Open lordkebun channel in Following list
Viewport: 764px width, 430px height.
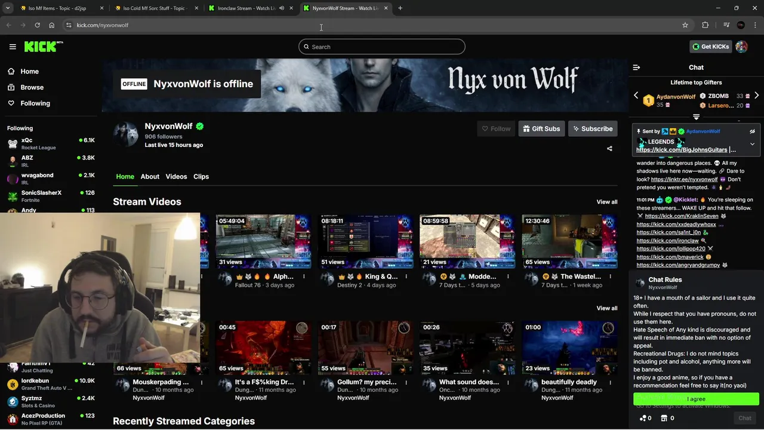click(51, 384)
